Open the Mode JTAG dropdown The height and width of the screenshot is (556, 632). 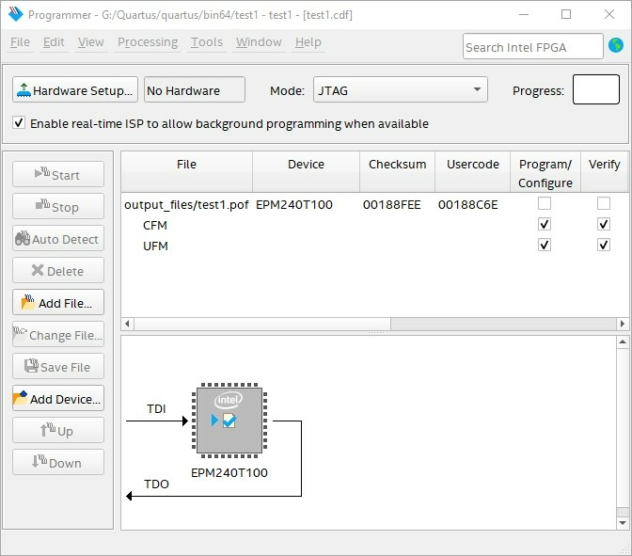point(400,90)
